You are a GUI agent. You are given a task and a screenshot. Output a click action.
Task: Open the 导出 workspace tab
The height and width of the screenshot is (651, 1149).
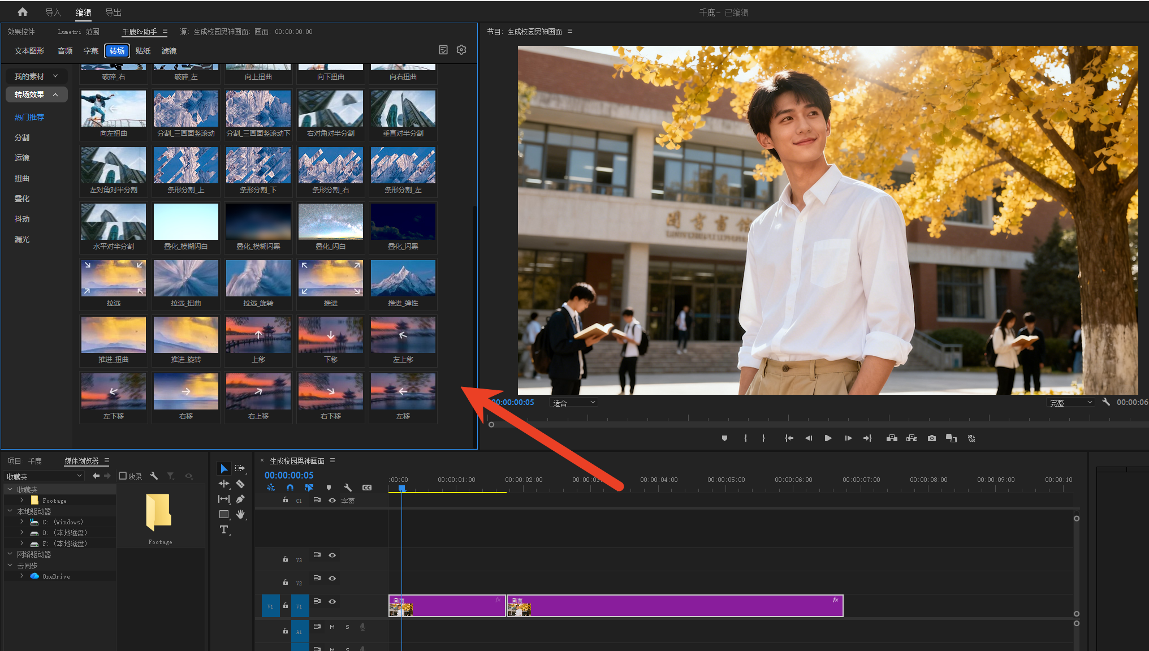point(114,12)
